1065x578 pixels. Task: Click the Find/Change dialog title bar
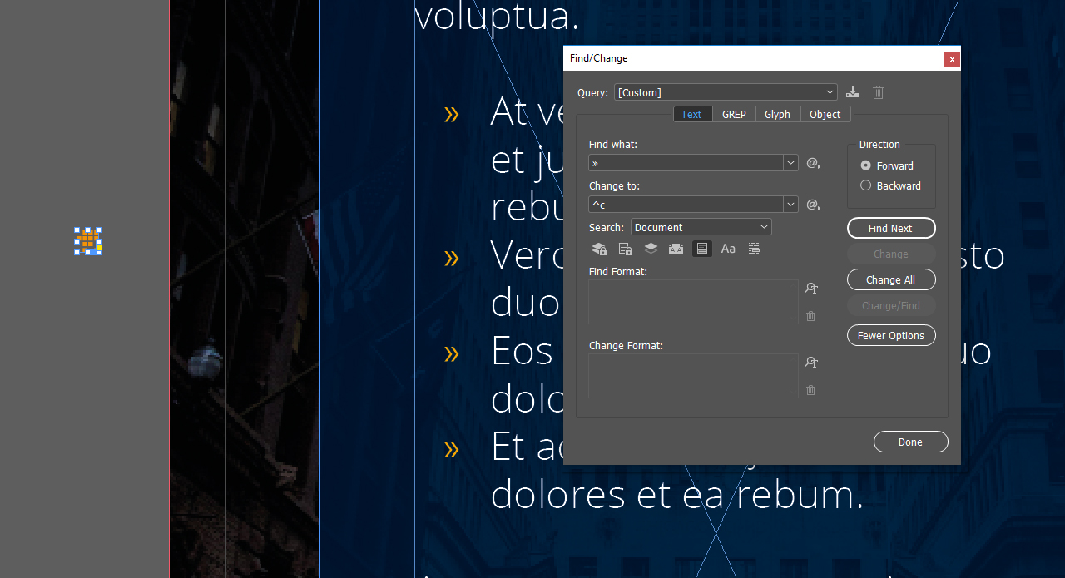point(753,58)
